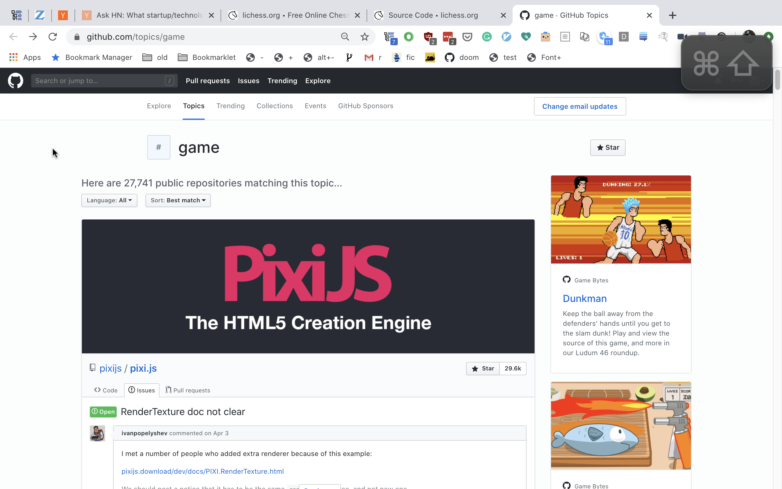Viewport: 782px width, 489px height.
Task: Star the game topic
Action: pyautogui.click(x=608, y=148)
